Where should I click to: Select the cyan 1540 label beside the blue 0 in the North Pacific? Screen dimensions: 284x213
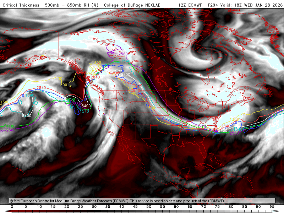tap(30, 95)
